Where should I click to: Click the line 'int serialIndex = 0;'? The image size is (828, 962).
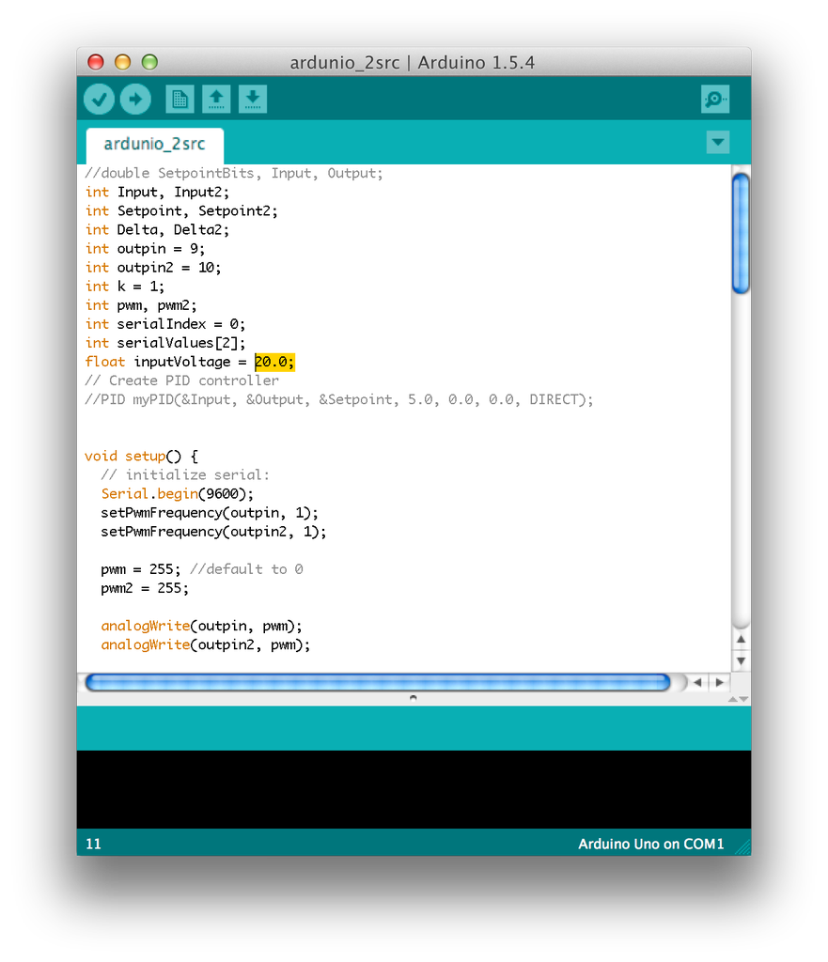[x=165, y=324]
